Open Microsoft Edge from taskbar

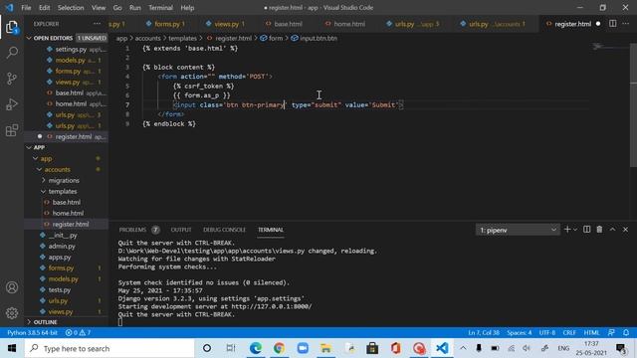(256, 348)
